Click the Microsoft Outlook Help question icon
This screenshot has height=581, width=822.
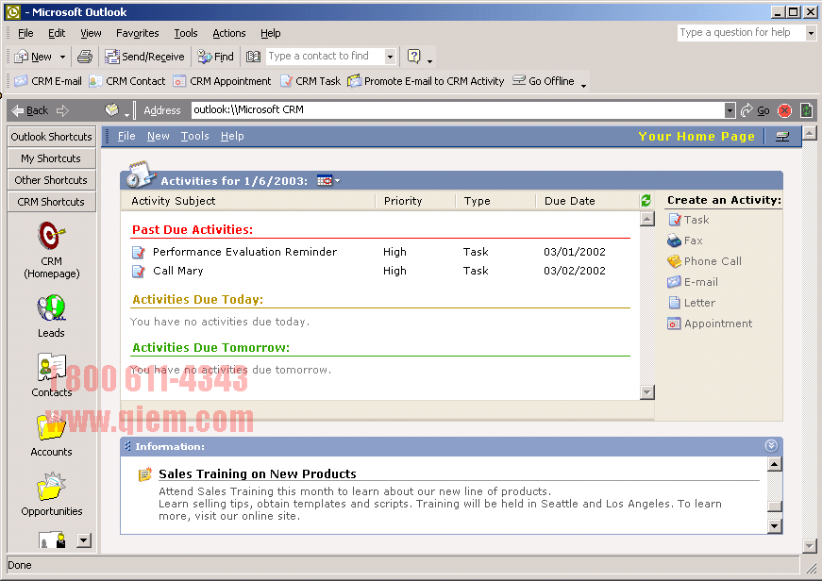coord(413,56)
